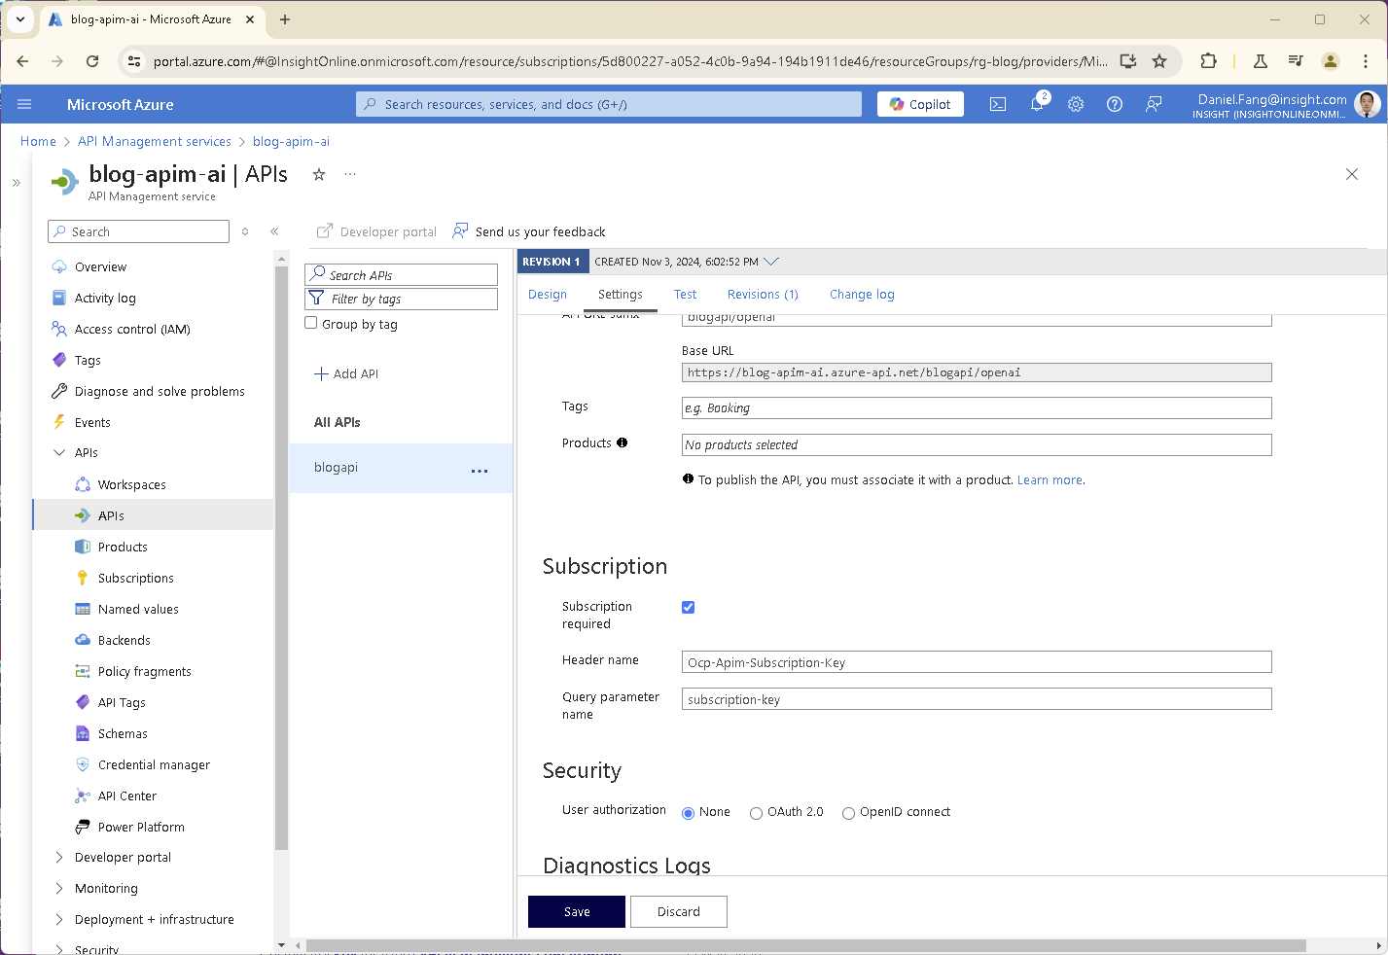Open the Help question mark icon

[x=1115, y=104]
